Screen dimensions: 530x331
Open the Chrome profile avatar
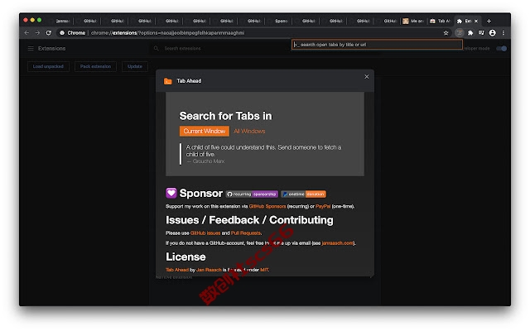pos(493,33)
